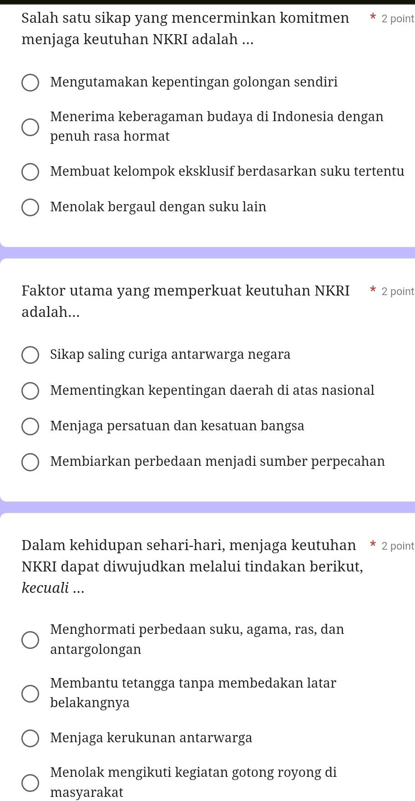Viewport: 415px width, 801px height.
Task: Click "2 point" label beside "Dalam kehidupan sehari-hari" question
Action: pyautogui.click(x=398, y=546)
